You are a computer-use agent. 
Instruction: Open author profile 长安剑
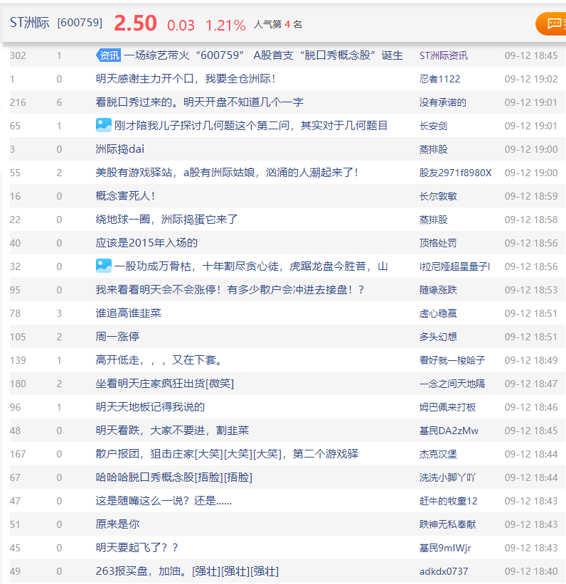click(x=433, y=126)
